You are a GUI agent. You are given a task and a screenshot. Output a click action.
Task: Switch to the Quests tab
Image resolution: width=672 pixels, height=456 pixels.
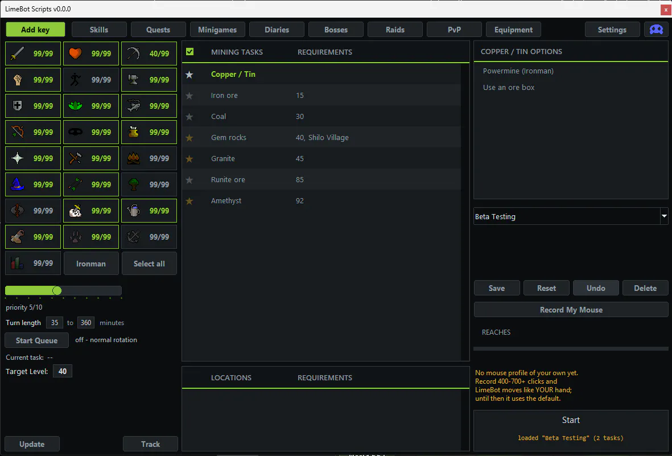click(x=158, y=30)
